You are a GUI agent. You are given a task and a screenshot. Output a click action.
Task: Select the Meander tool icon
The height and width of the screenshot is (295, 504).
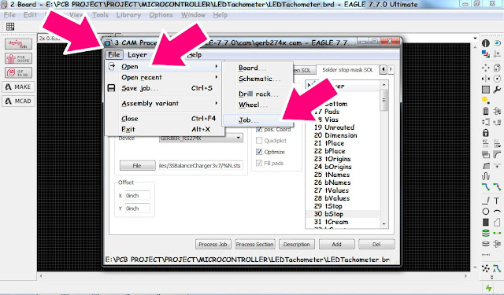tap(486, 176)
